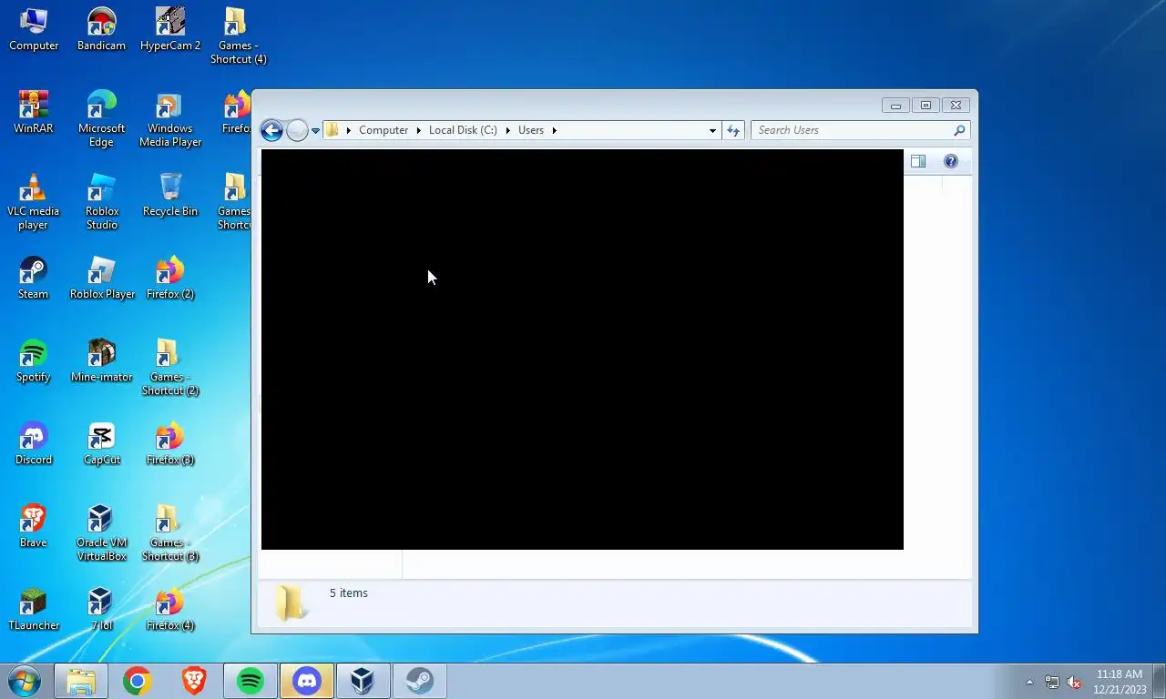Launch Discord desktop shortcut
Image resolution: width=1166 pixels, height=699 pixels.
pyautogui.click(x=34, y=443)
